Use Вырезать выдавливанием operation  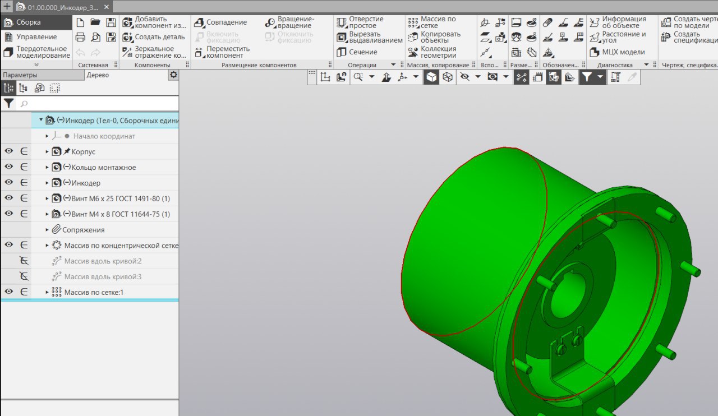(370, 37)
